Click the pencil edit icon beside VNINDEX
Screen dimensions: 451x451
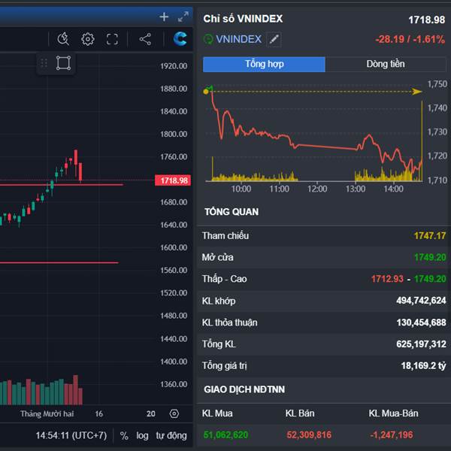click(x=274, y=39)
